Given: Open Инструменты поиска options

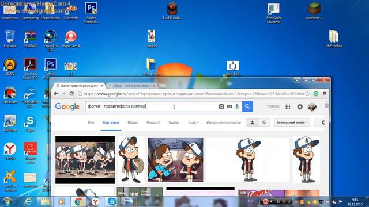Looking at the screenshot, I should pyautogui.click(x=224, y=122).
